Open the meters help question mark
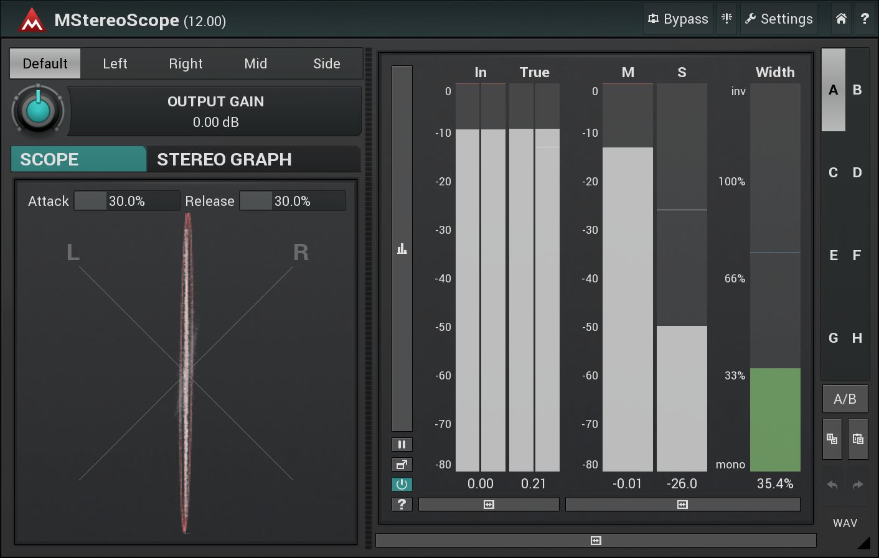Screen dimensions: 879x558 [402, 504]
